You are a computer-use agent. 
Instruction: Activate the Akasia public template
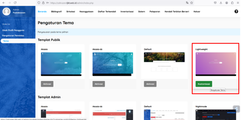(x=47, y=84)
